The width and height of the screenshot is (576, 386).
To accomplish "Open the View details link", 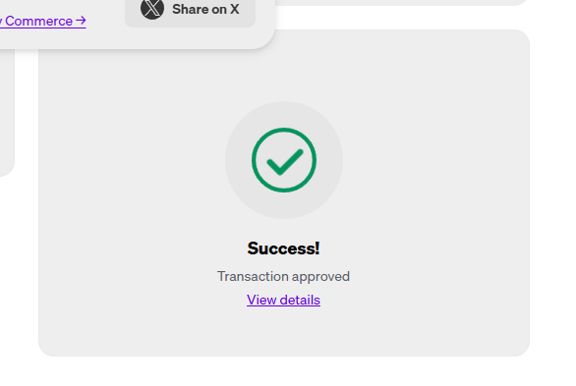I will 283,300.
